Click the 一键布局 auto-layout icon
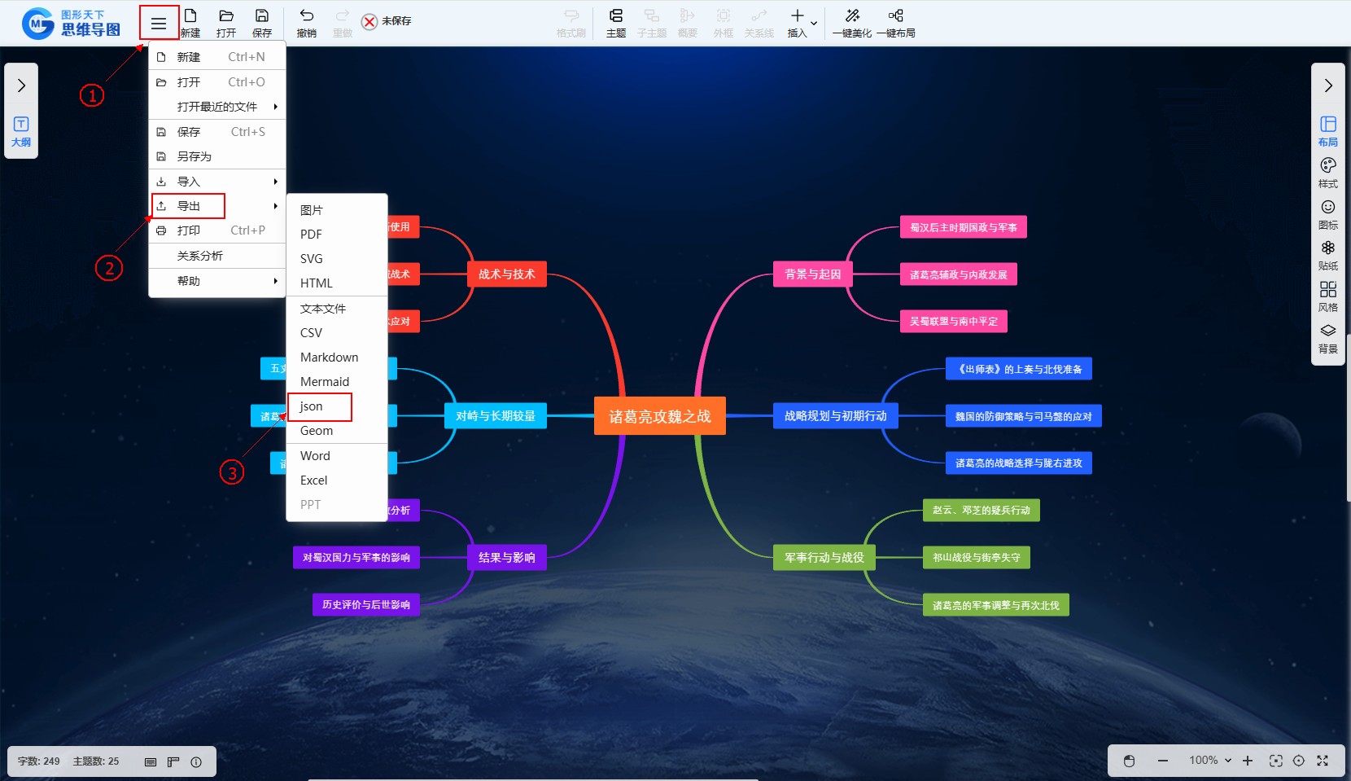Image resolution: width=1351 pixels, height=781 pixels. (x=895, y=23)
